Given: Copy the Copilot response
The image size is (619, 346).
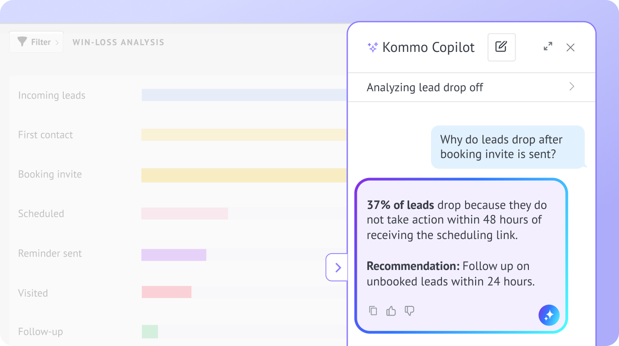Looking at the screenshot, I should [373, 310].
